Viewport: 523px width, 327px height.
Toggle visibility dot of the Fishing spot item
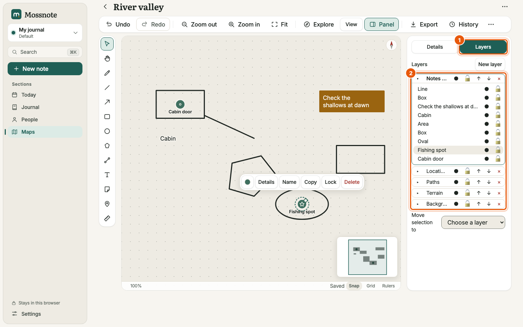(487, 150)
